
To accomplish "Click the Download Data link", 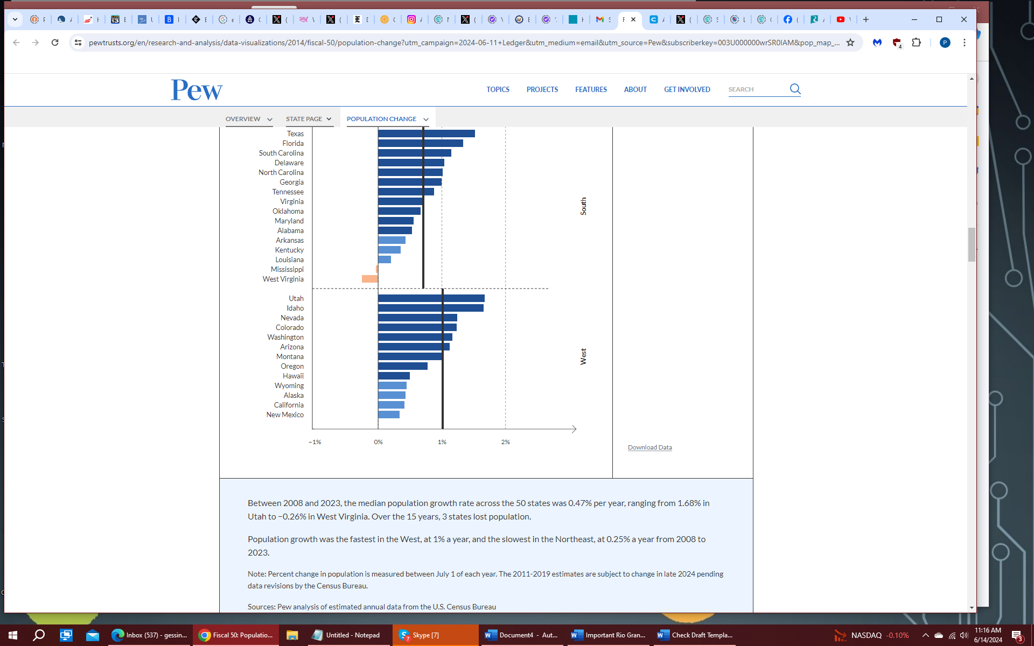I will (x=649, y=447).
